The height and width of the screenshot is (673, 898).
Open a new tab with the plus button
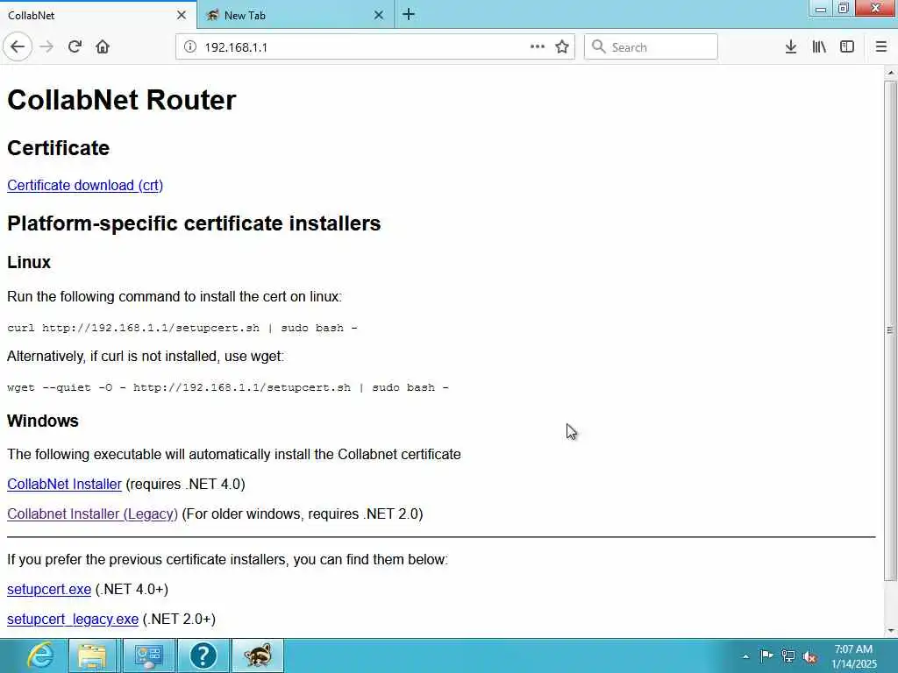409,15
